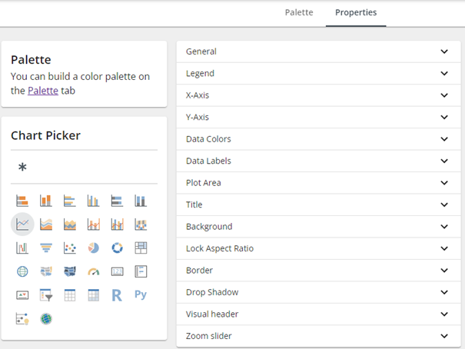Select the asterisk all-visuals icon
The image size is (465, 349).
click(22, 167)
